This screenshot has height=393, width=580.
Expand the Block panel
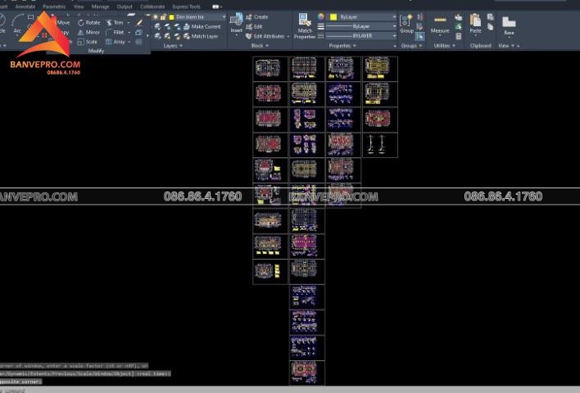[260, 46]
